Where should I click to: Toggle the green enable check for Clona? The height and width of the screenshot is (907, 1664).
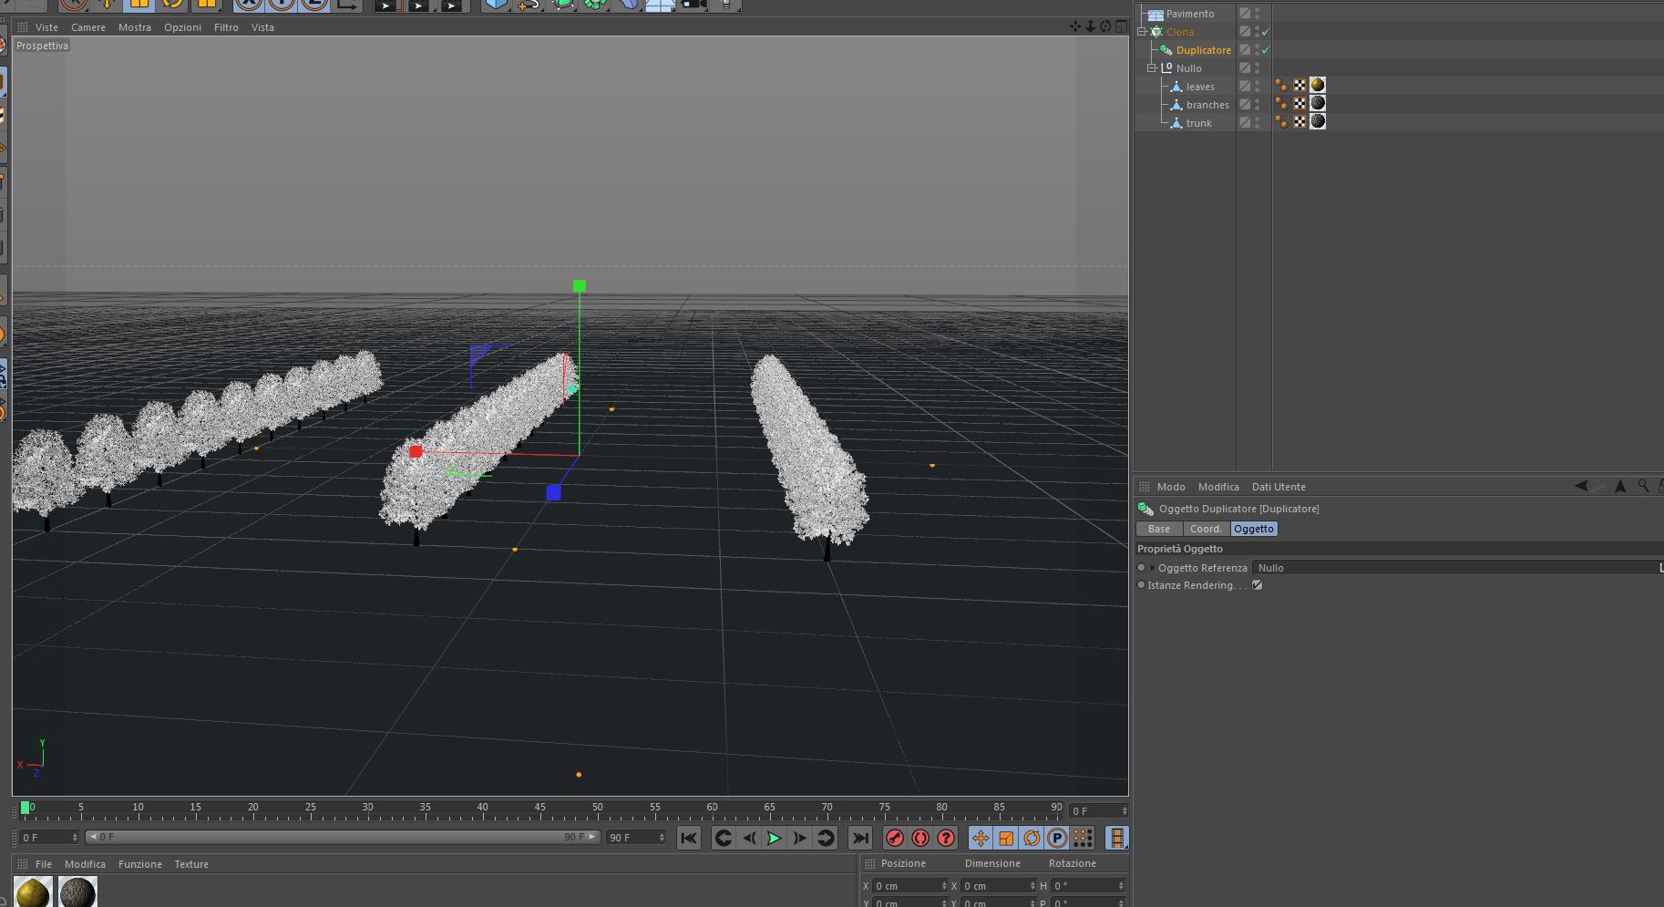click(x=1266, y=32)
